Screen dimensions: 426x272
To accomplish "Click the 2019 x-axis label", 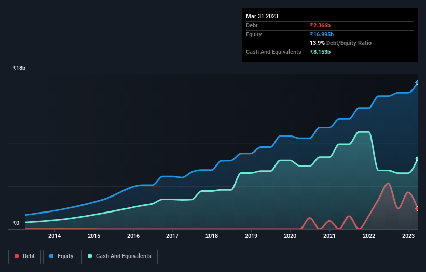I will (x=251, y=236).
